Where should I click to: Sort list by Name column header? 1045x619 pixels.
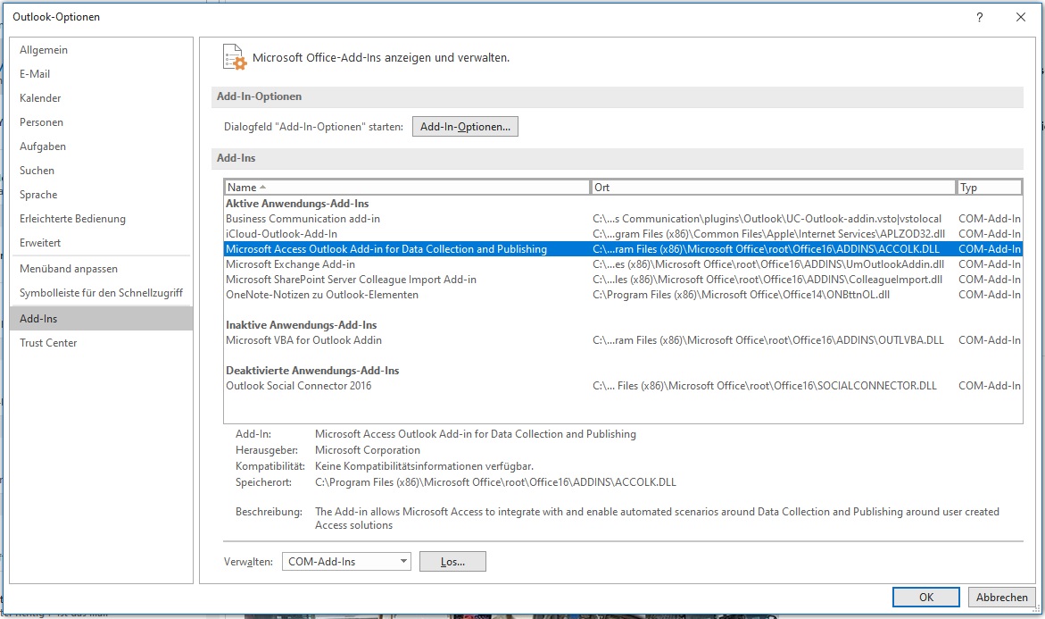407,188
